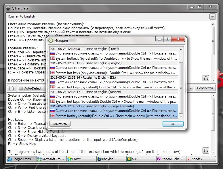Minimize the QTranslate main window
Image resolution: width=223 pixels, height=169 pixels.
pos(192,7)
